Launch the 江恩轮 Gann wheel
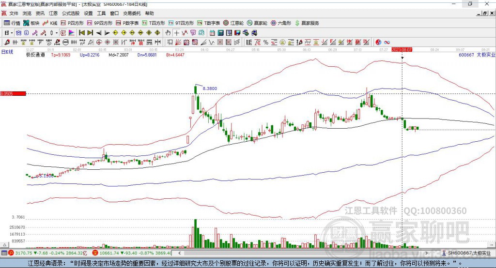The image size is (496, 268). coord(233,23)
